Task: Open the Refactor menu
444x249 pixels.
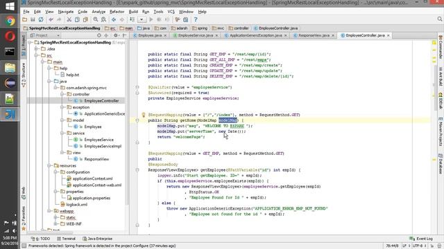Action: point(117,12)
